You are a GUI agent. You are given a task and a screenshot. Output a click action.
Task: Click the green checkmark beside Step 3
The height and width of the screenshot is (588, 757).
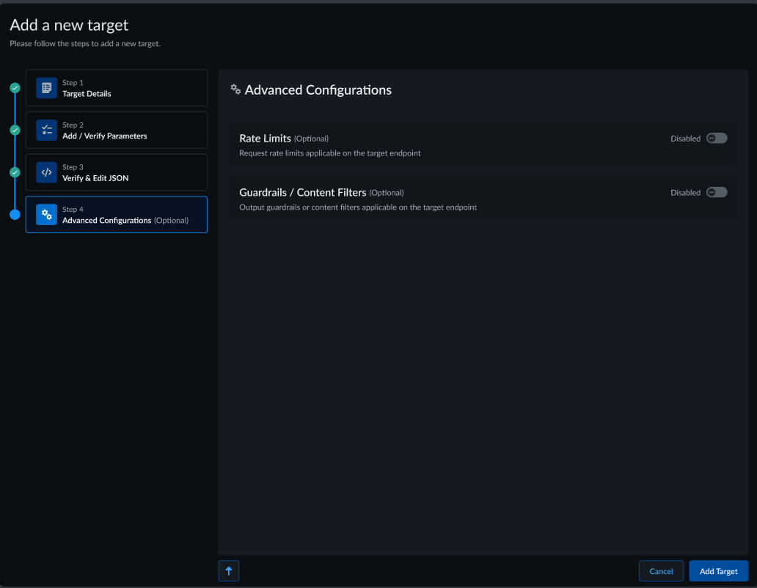[x=15, y=172]
